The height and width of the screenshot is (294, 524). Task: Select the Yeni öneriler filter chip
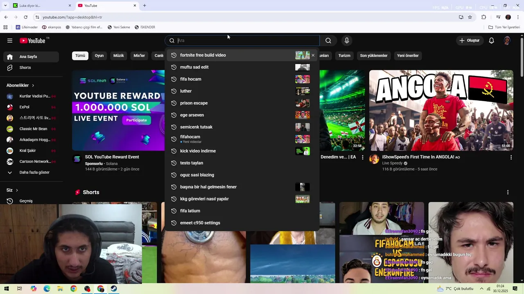point(408,56)
